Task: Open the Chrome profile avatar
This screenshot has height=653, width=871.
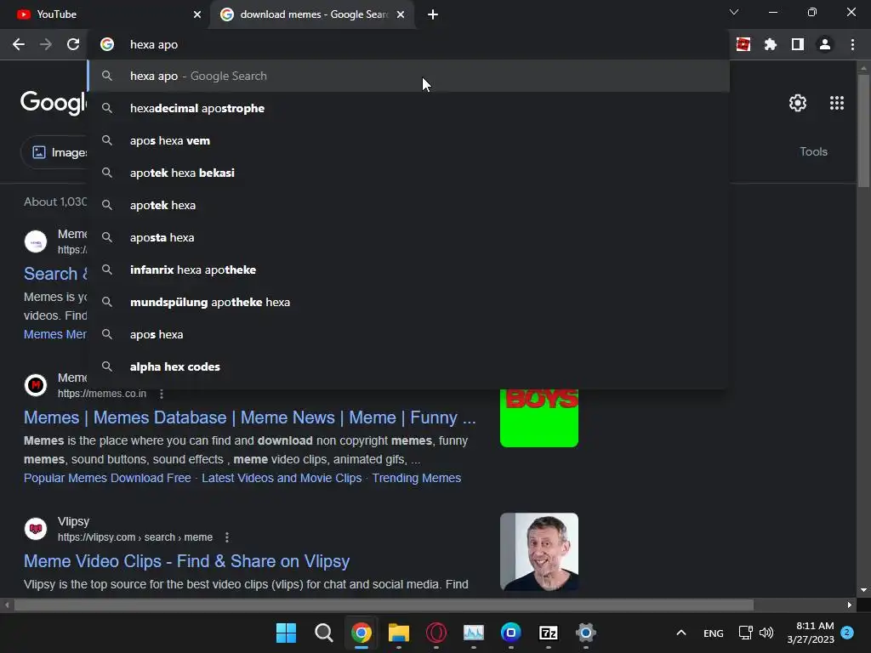Action: pos(825,44)
